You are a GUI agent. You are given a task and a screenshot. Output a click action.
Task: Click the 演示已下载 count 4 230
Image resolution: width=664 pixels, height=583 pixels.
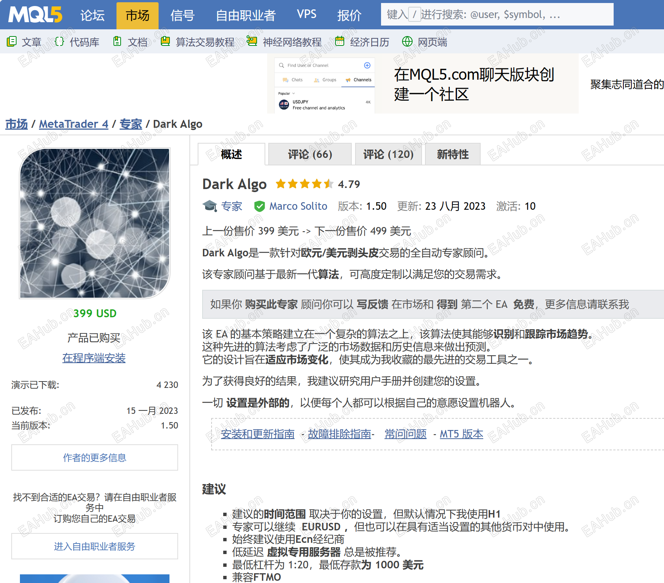167,385
